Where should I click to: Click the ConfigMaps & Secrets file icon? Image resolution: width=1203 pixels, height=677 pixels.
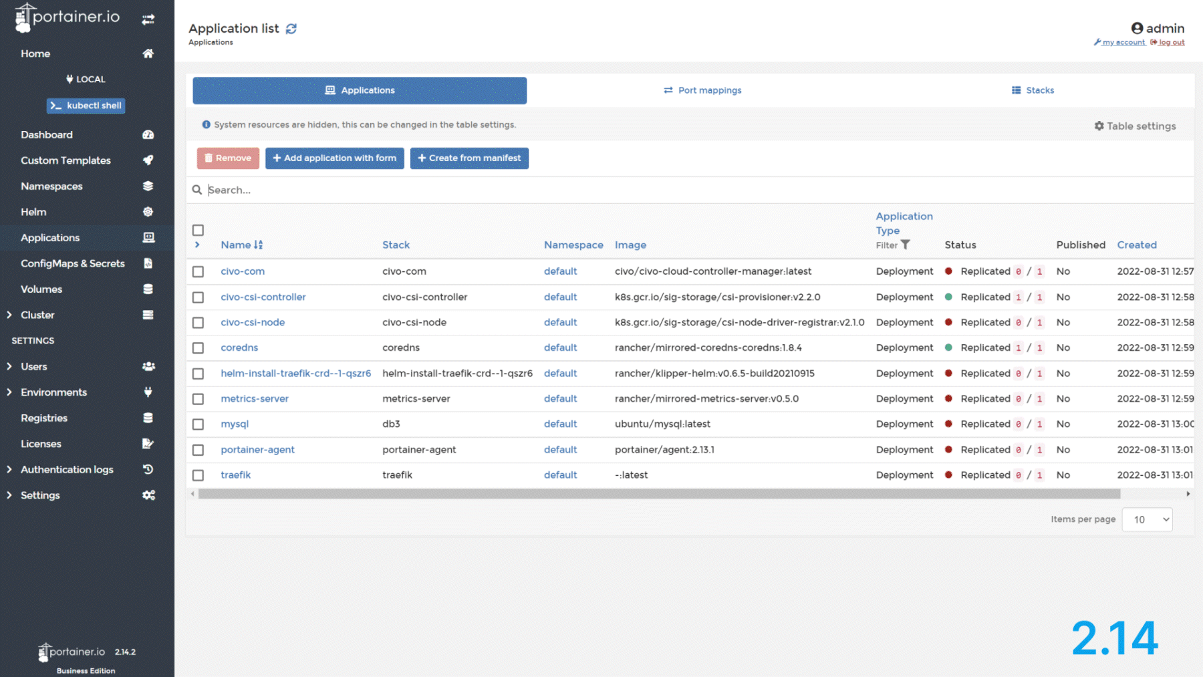148,263
